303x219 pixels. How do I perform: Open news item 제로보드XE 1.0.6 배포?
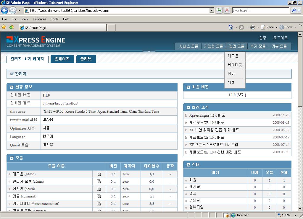pos(207,122)
